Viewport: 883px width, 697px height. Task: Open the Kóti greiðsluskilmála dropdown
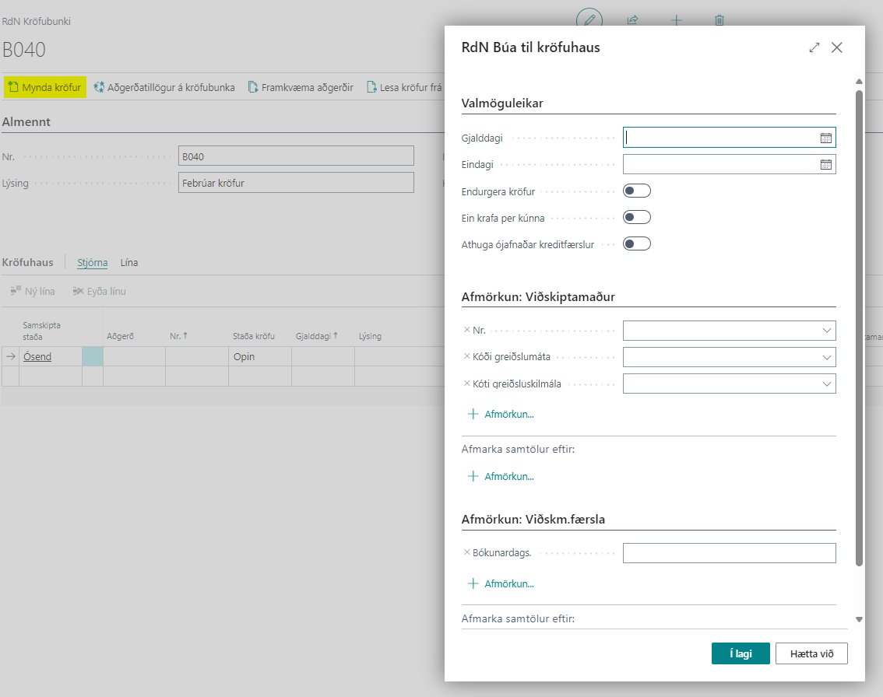pos(826,384)
